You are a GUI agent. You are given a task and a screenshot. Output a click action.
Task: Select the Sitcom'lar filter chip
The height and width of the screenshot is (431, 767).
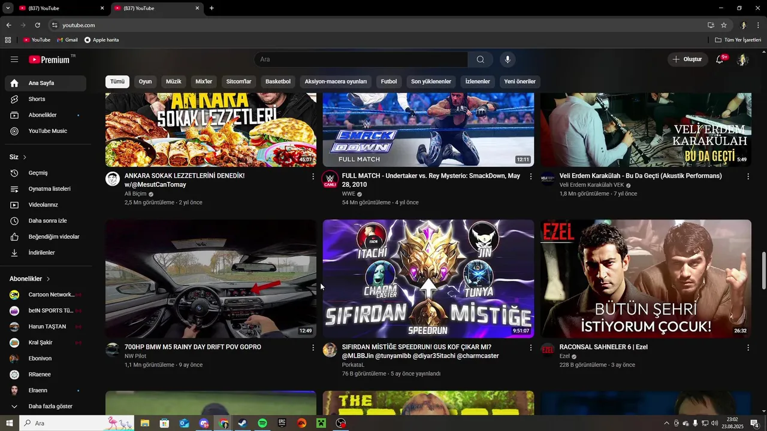[x=238, y=81]
